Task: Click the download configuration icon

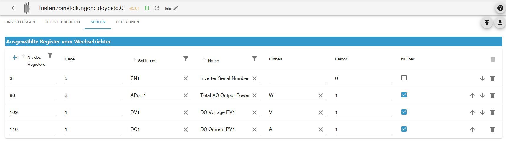Action: tap(500, 23)
